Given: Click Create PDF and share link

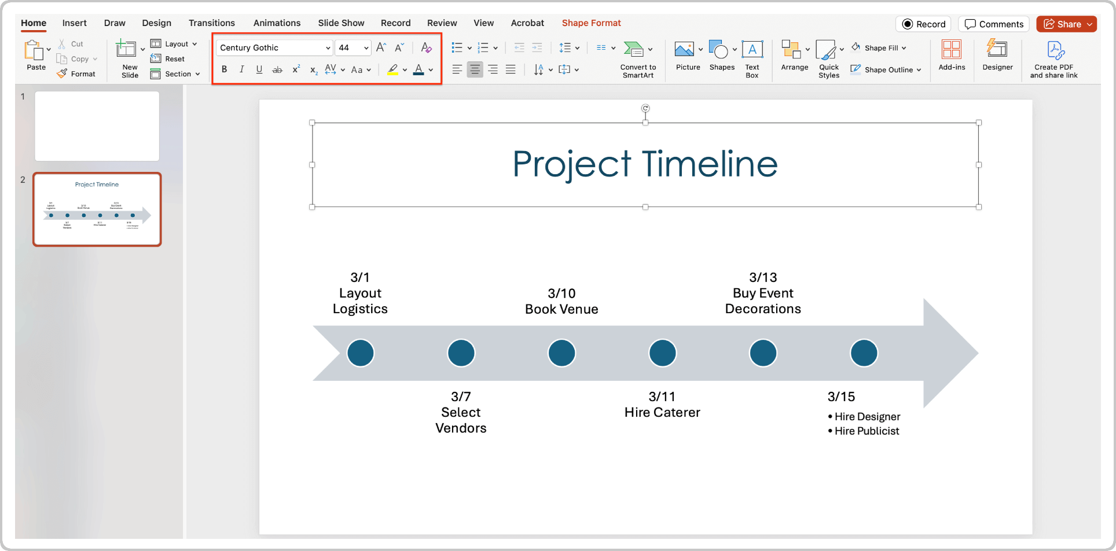Looking at the screenshot, I should 1053,58.
